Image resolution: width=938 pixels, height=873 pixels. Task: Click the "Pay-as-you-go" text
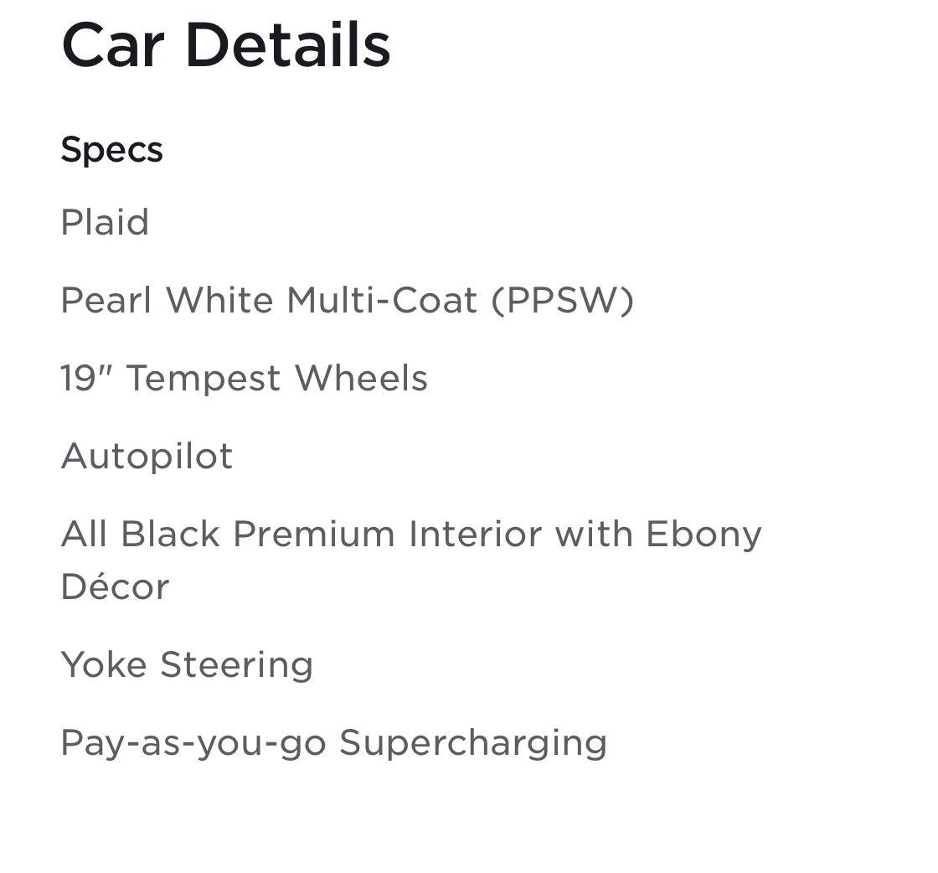pos(193,743)
